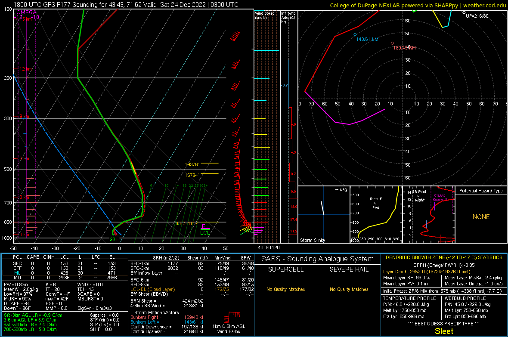Click the magenta EL label on the skew-T
The image size is (508, 337).
coord(204,226)
